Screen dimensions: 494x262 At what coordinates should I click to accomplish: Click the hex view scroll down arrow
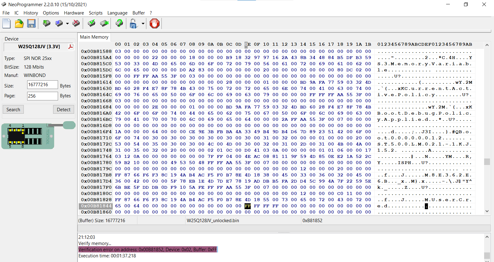pos(487,211)
